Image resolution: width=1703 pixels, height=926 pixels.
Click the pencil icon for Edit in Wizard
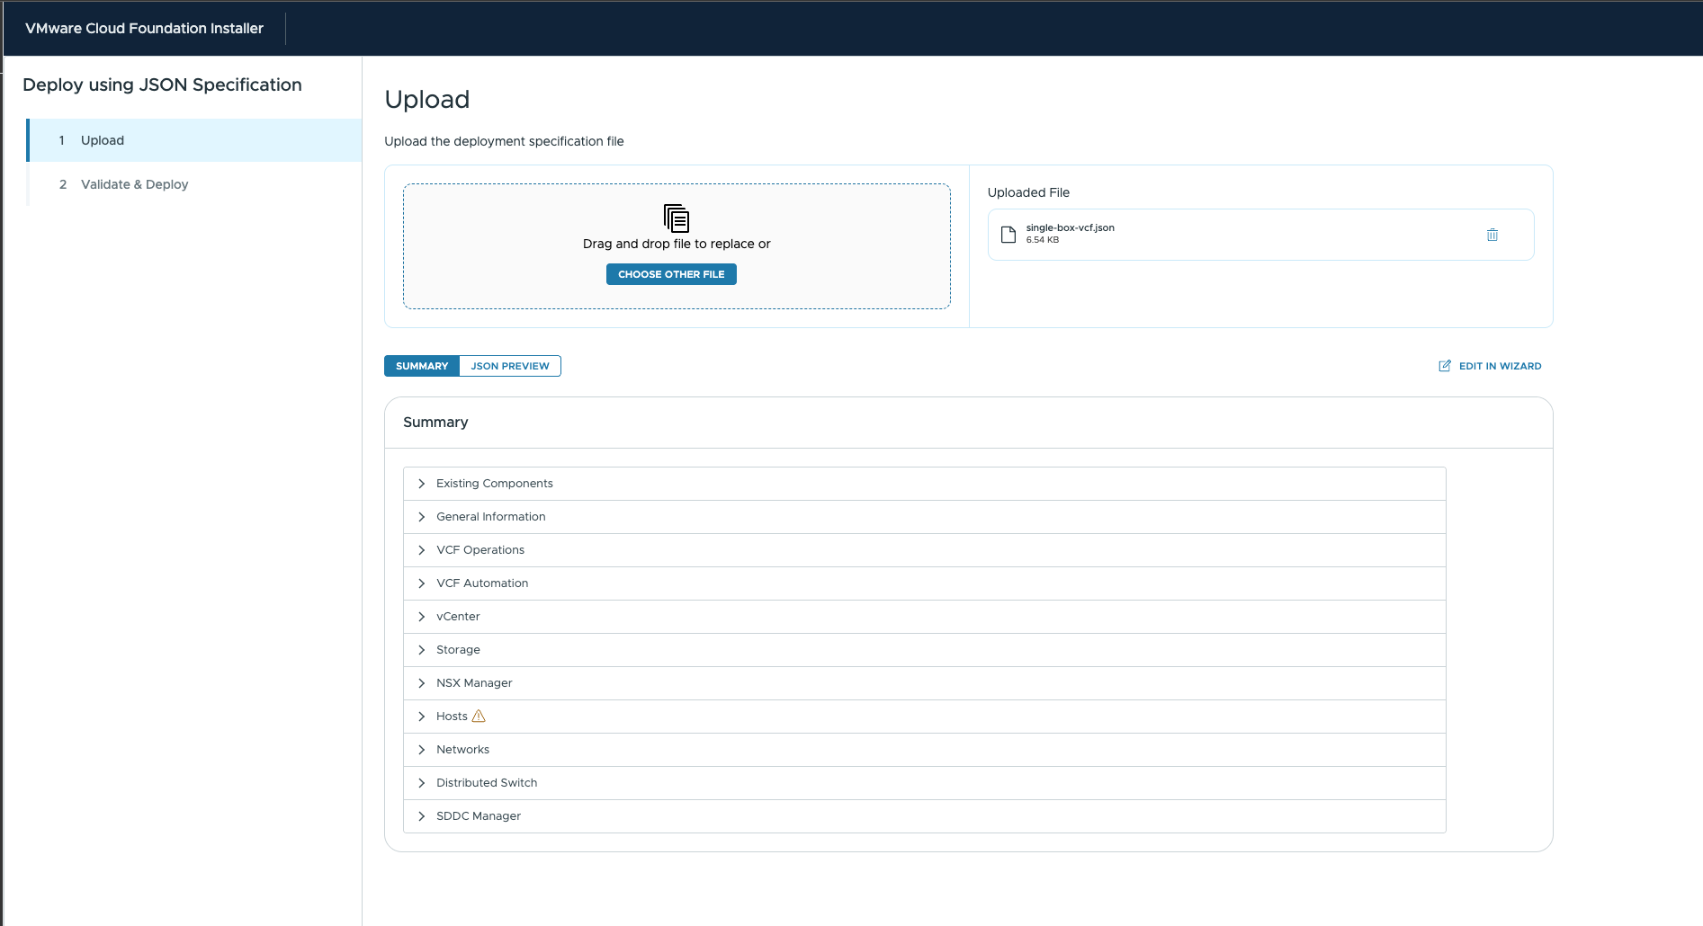(1444, 366)
